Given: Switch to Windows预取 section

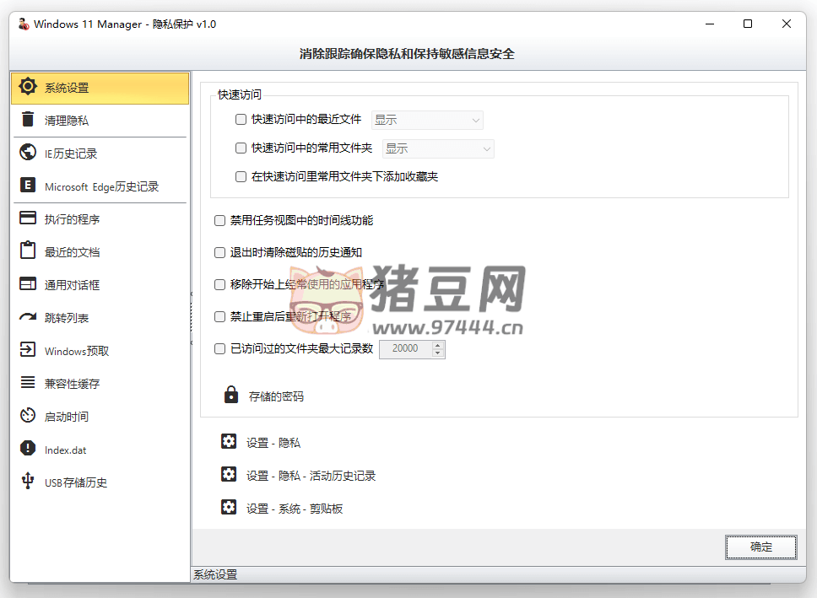Looking at the screenshot, I should point(76,351).
